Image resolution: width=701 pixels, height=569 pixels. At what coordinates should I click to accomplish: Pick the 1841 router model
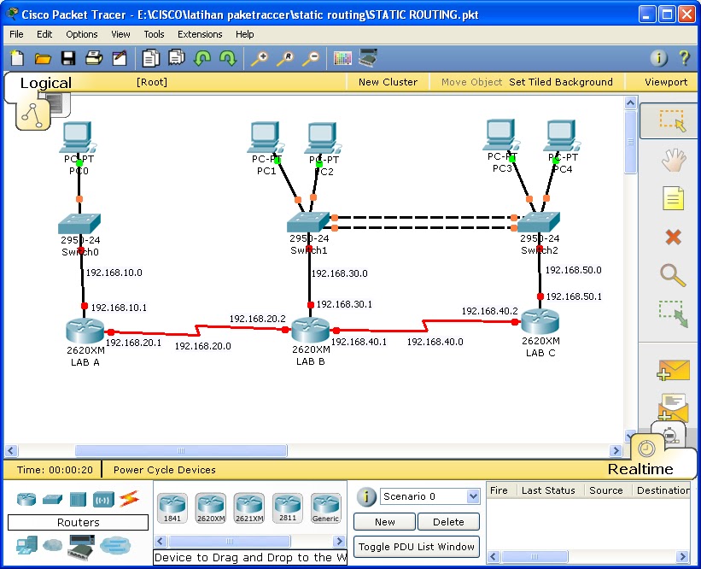[172, 508]
